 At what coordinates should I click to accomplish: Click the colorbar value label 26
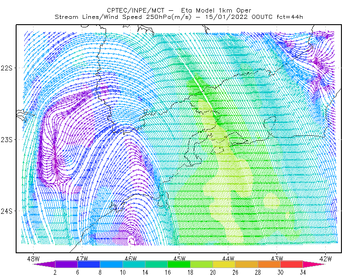click(235, 273)
